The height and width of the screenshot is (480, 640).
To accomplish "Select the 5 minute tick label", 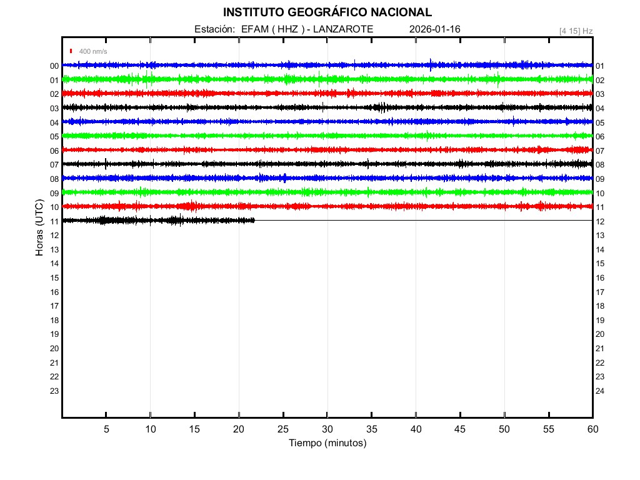I will (106, 429).
